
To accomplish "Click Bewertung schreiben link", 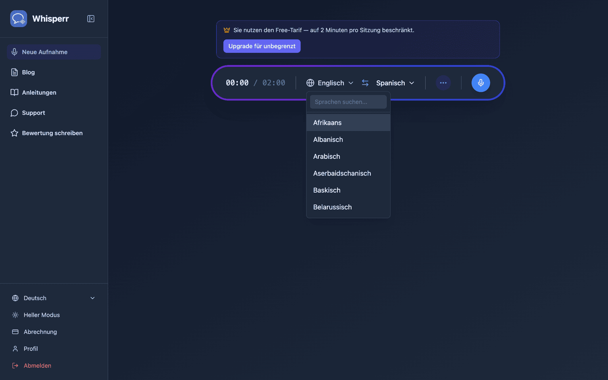I will (54, 133).
